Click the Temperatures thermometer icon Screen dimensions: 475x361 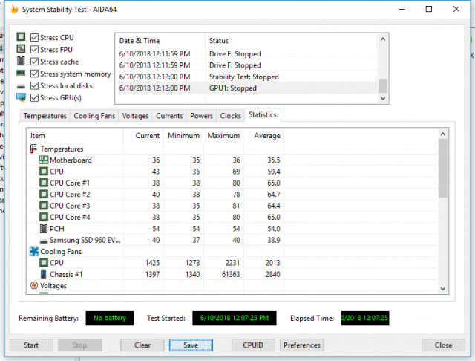[33, 149]
